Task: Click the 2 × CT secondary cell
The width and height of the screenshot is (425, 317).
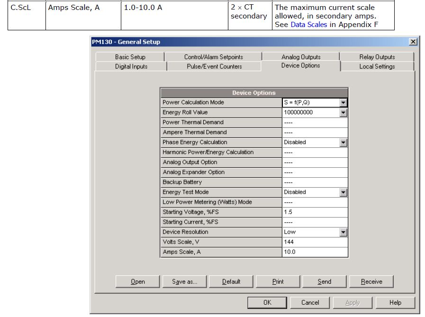Action: tap(250, 16)
